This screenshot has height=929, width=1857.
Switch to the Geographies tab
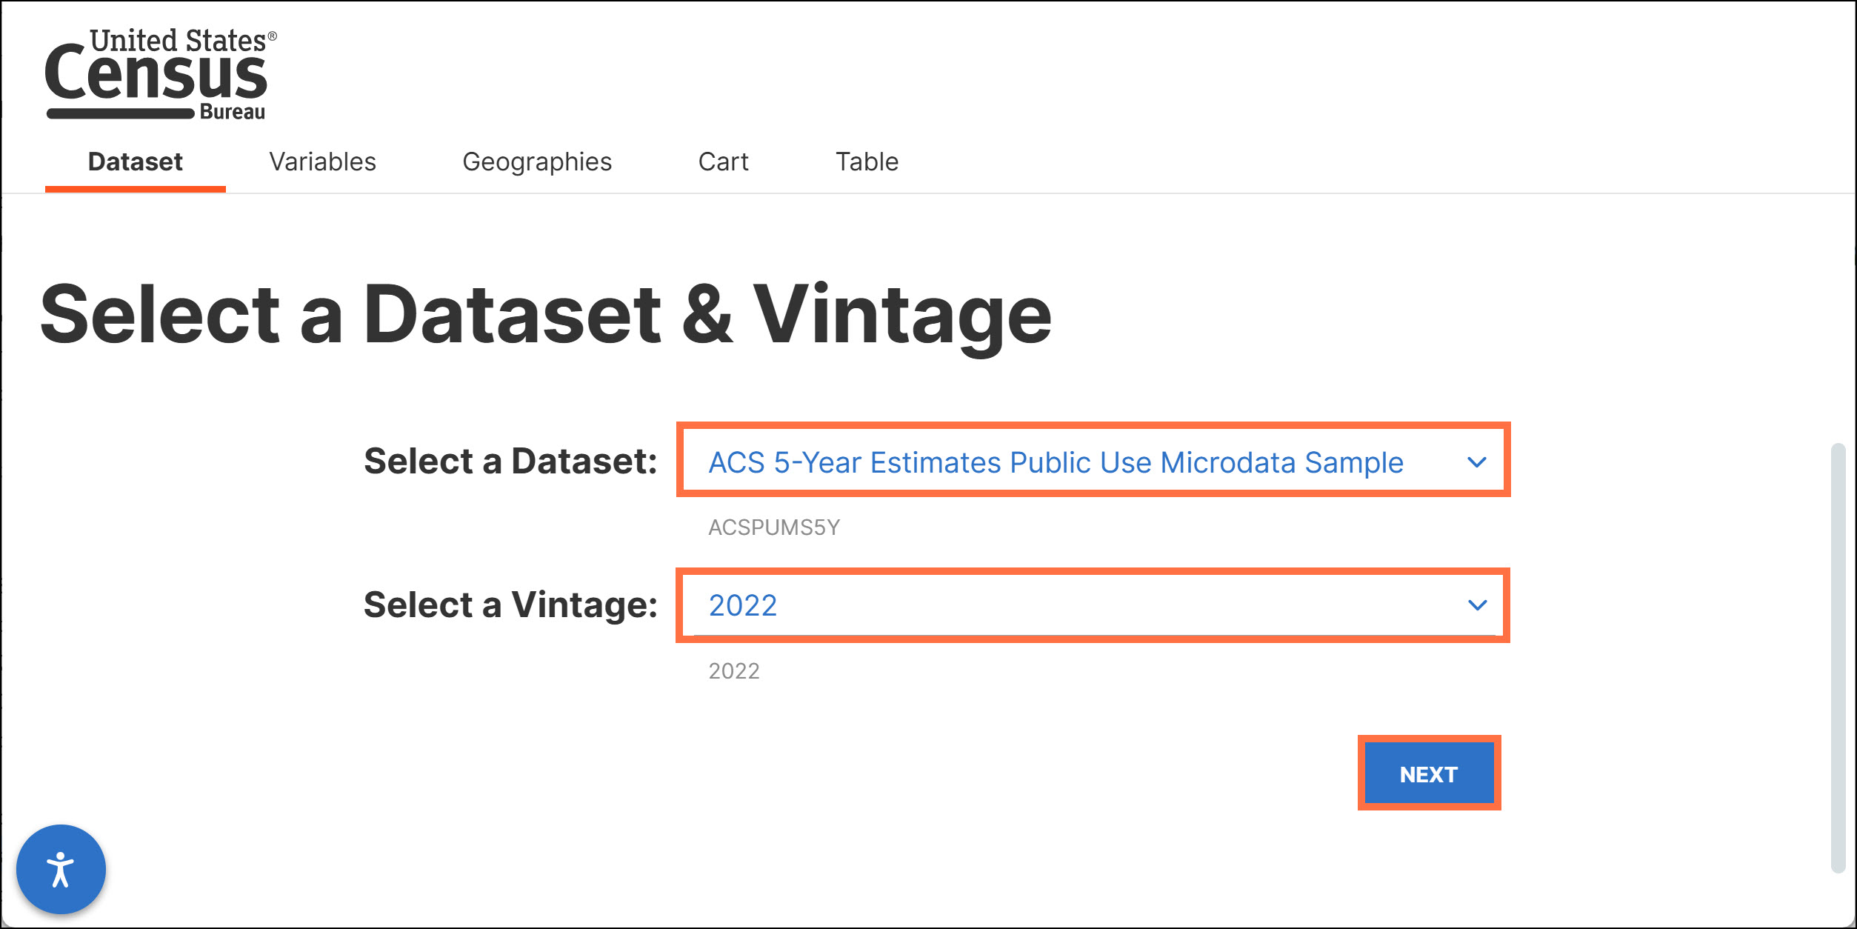point(538,161)
